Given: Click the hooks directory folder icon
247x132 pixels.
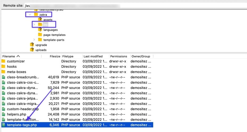Looking at the screenshot, I should pos(3,67).
